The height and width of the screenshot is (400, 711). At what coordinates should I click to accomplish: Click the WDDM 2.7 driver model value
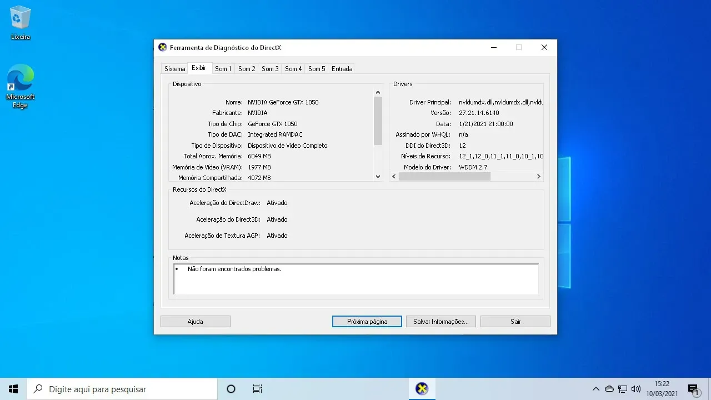coord(473,167)
